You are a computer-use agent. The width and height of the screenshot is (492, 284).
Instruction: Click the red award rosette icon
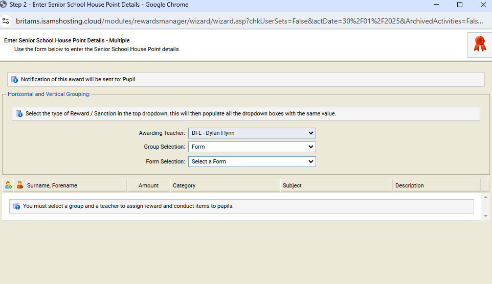(x=480, y=44)
